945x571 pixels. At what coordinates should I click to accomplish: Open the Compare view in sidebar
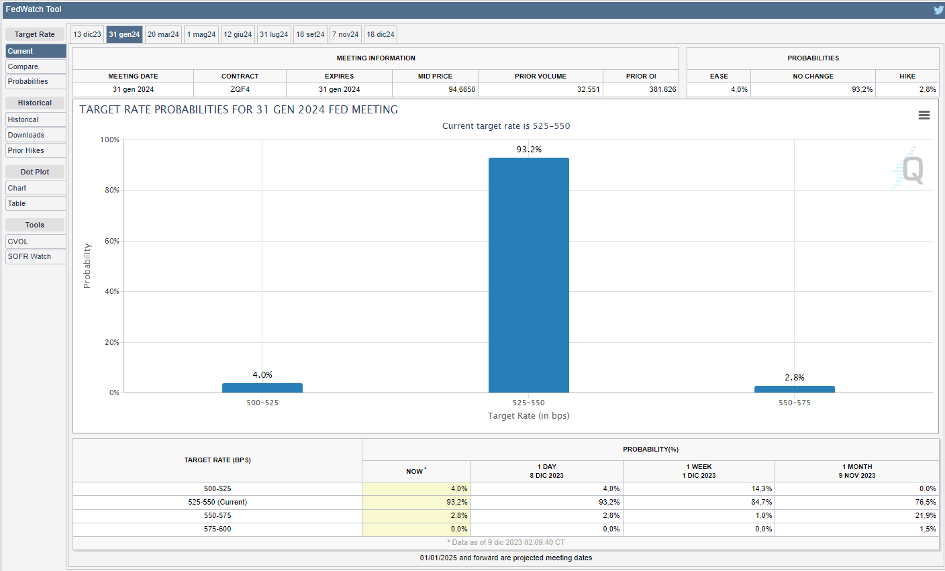(x=36, y=66)
